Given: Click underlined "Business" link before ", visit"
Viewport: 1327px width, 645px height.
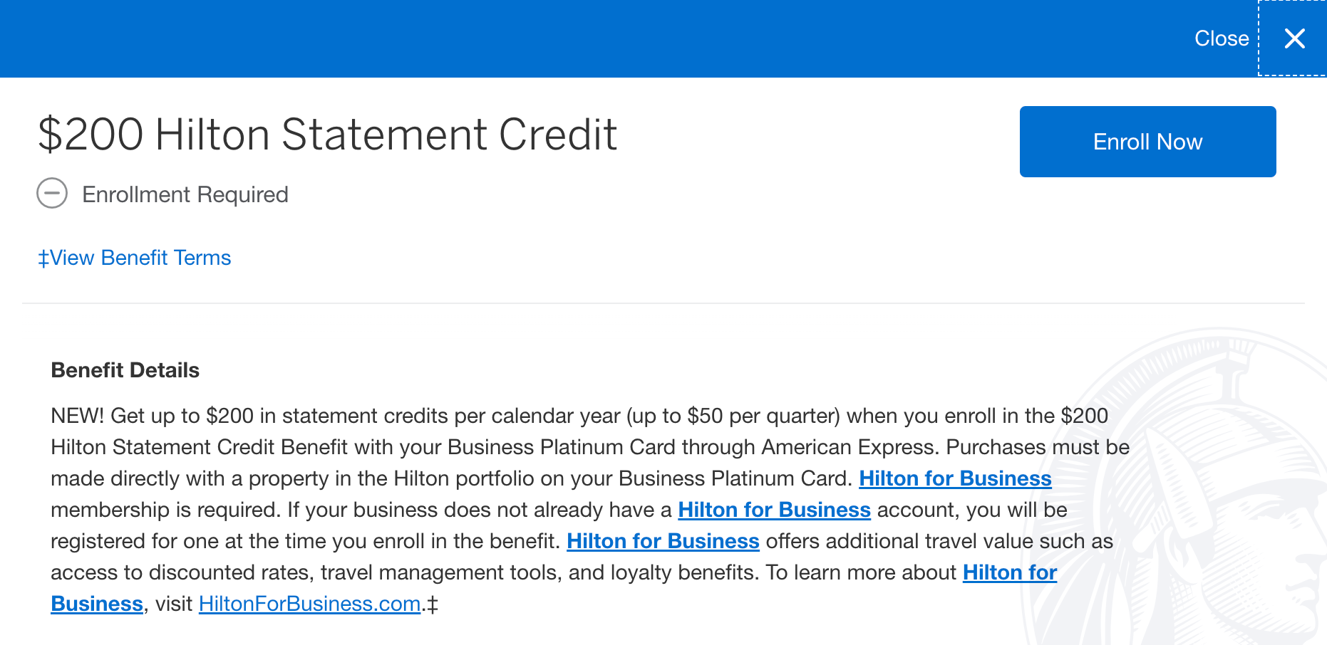Looking at the screenshot, I should click(97, 604).
